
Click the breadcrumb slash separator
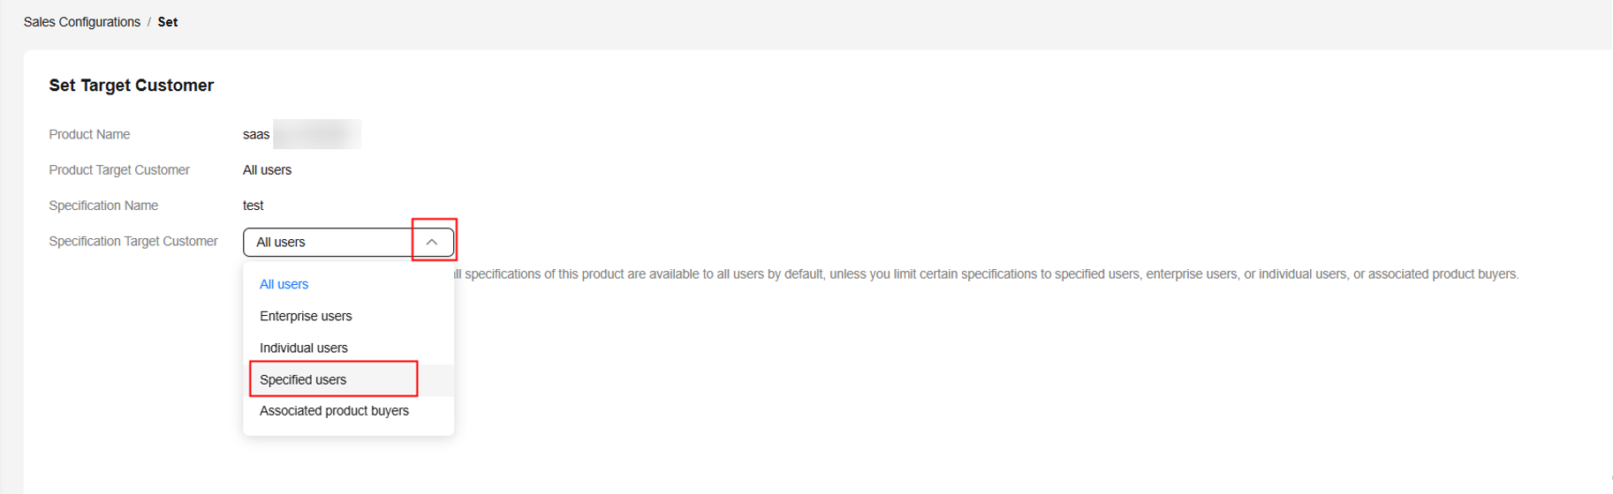tap(149, 22)
